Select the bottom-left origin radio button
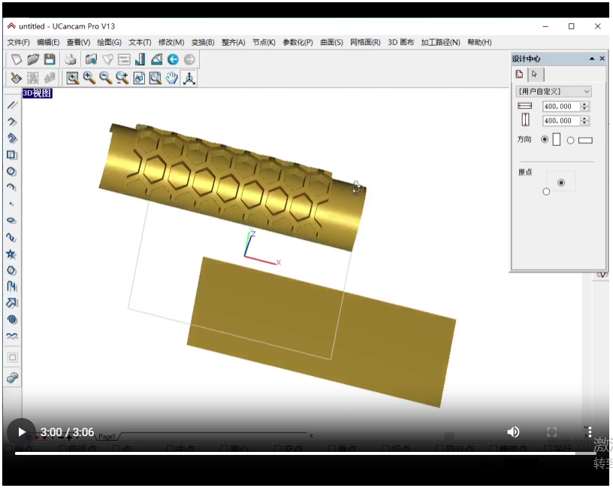Image resolution: width=613 pixels, height=488 pixels. point(546,192)
